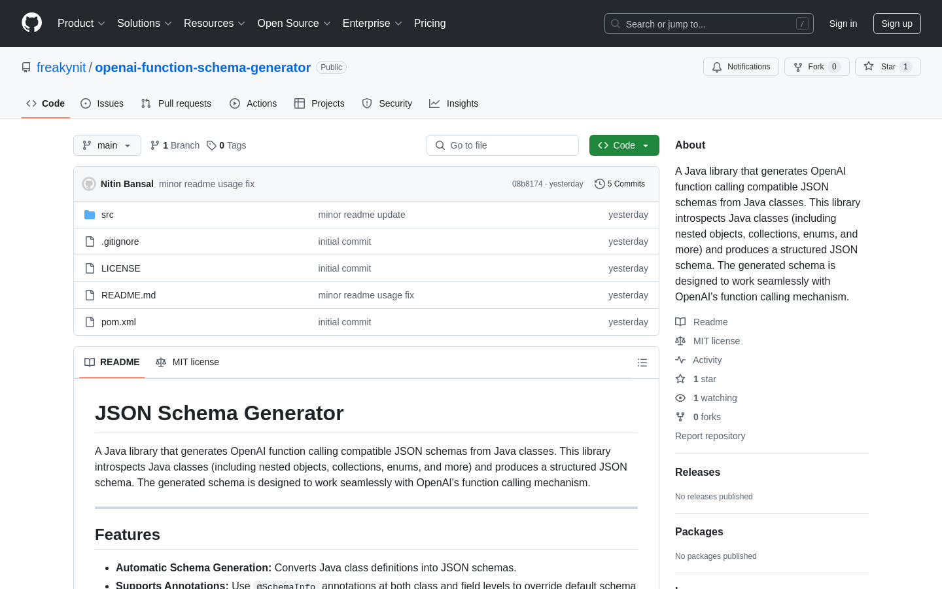Open the freakynit owner profile

(61, 67)
